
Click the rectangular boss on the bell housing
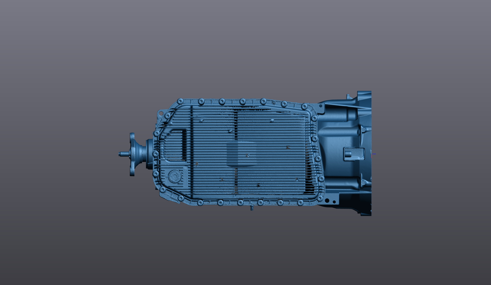coord(354,153)
